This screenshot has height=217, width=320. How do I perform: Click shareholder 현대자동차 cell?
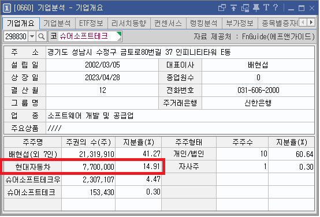33,167
